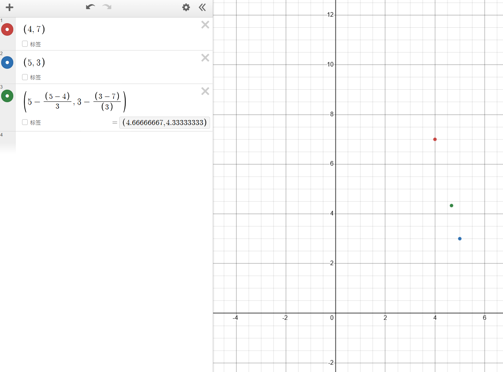The width and height of the screenshot is (503, 372).
Task: Remove expression 3 with its X
Action: tap(205, 91)
